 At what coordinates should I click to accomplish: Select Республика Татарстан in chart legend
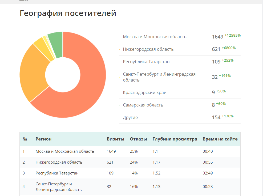coord(146,62)
